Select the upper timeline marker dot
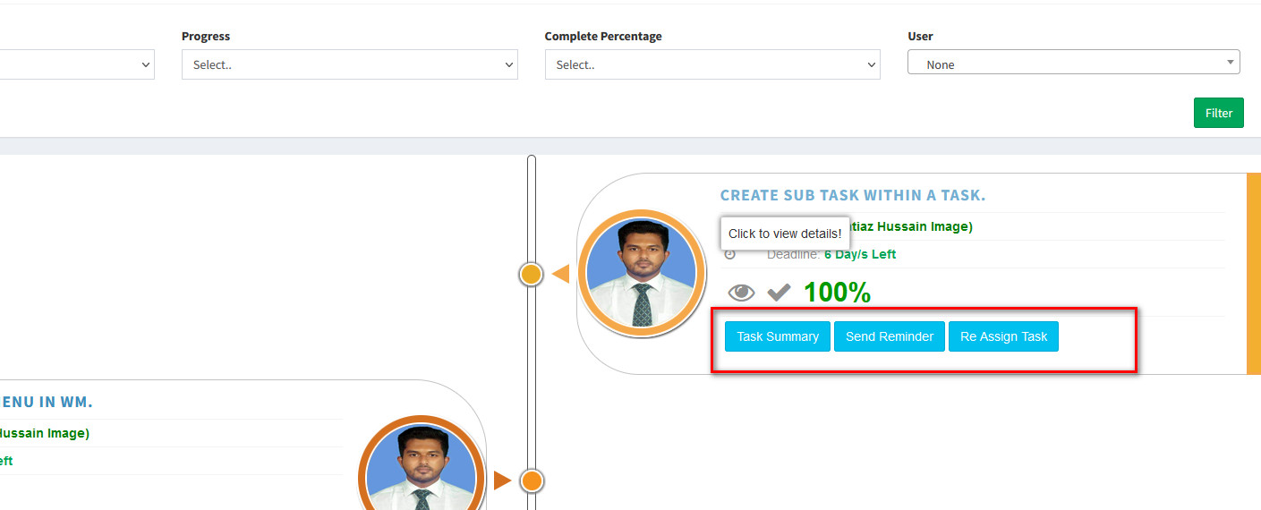Viewport: 1261px width, 510px height. click(531, 274)
